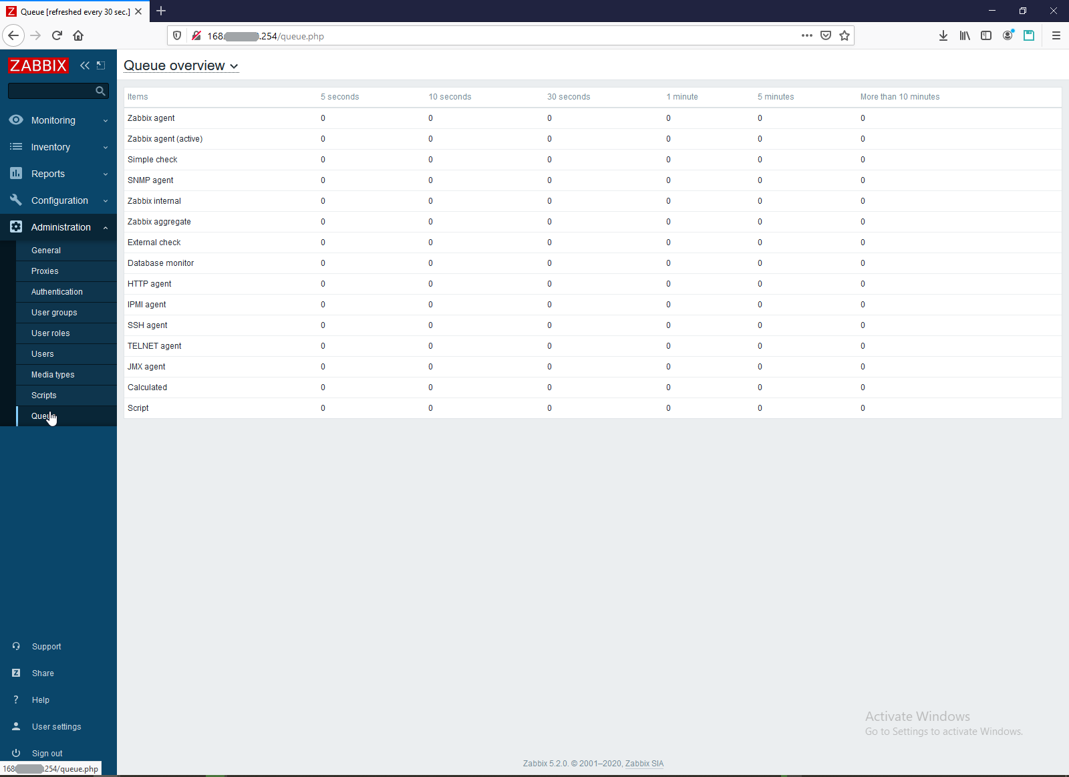Reload the page with refresh icon
This screenshot has width=1069, height=777.
click(57, 35)
